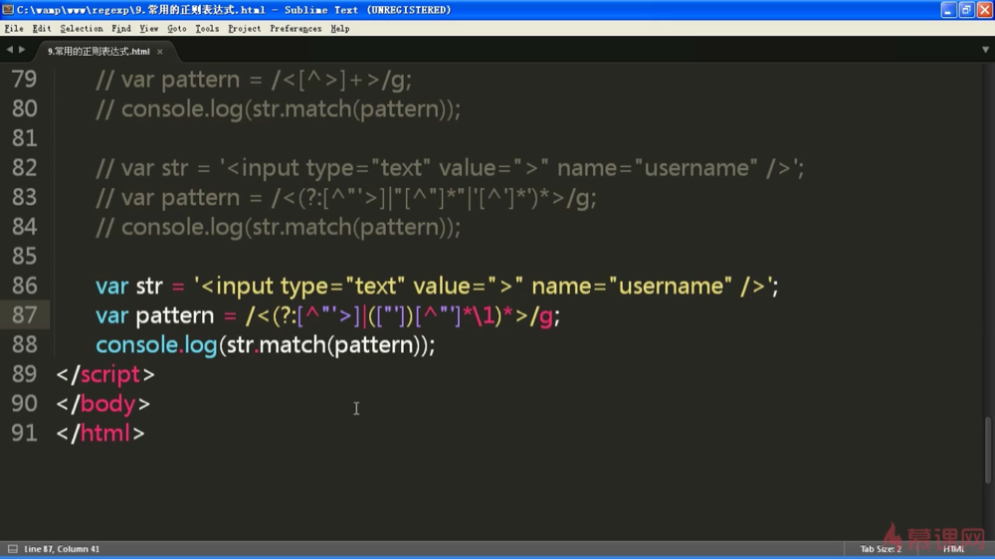This screenshot has width=995, height=560.
Task: Minimize the Sublime Text window
Action: pos(948,10)
